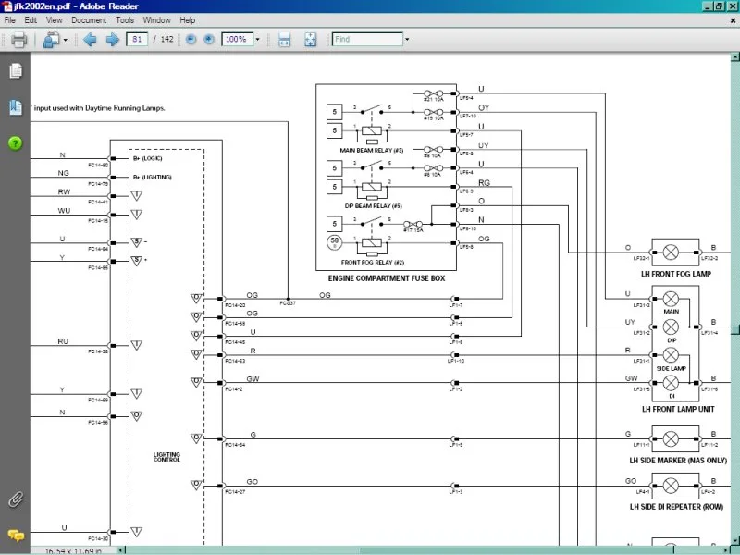Click the MAIN BEAM RELAY (#3) label
Viewport: 740px width, 555px height.
372,150
